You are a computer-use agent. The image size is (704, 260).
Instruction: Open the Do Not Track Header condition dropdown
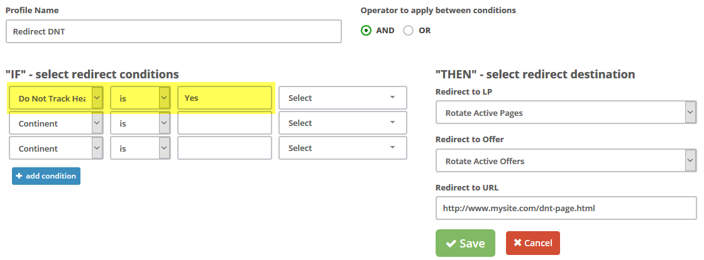[x=56, y=98]
